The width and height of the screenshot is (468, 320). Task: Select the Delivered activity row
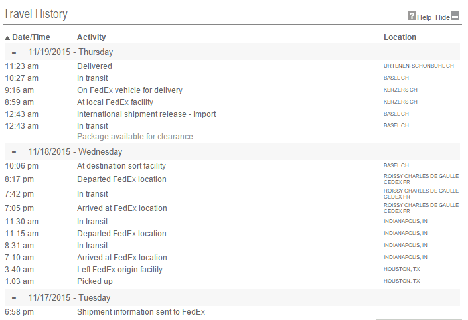tap(232, 66)
